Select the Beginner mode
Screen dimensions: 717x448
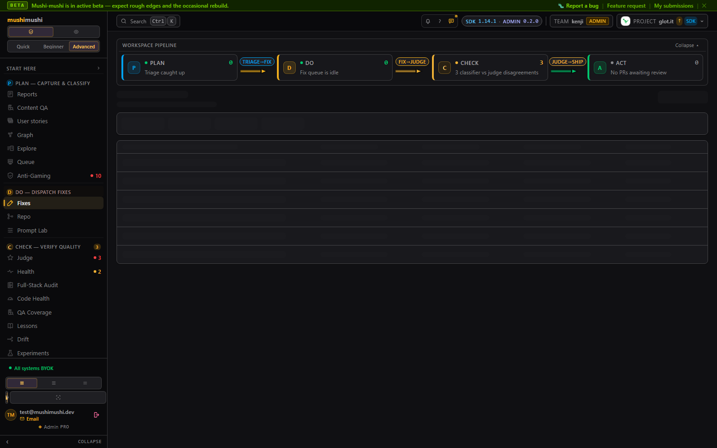pyautogui.click(x=53, y=47)
